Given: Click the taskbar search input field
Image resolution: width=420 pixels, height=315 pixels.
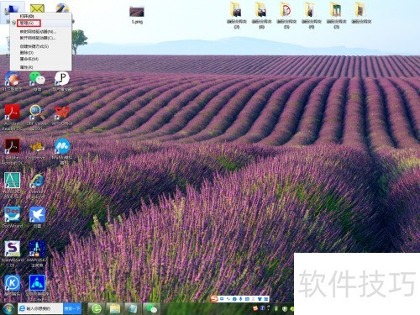Looking at the screenshot, I should coord(40,308).
